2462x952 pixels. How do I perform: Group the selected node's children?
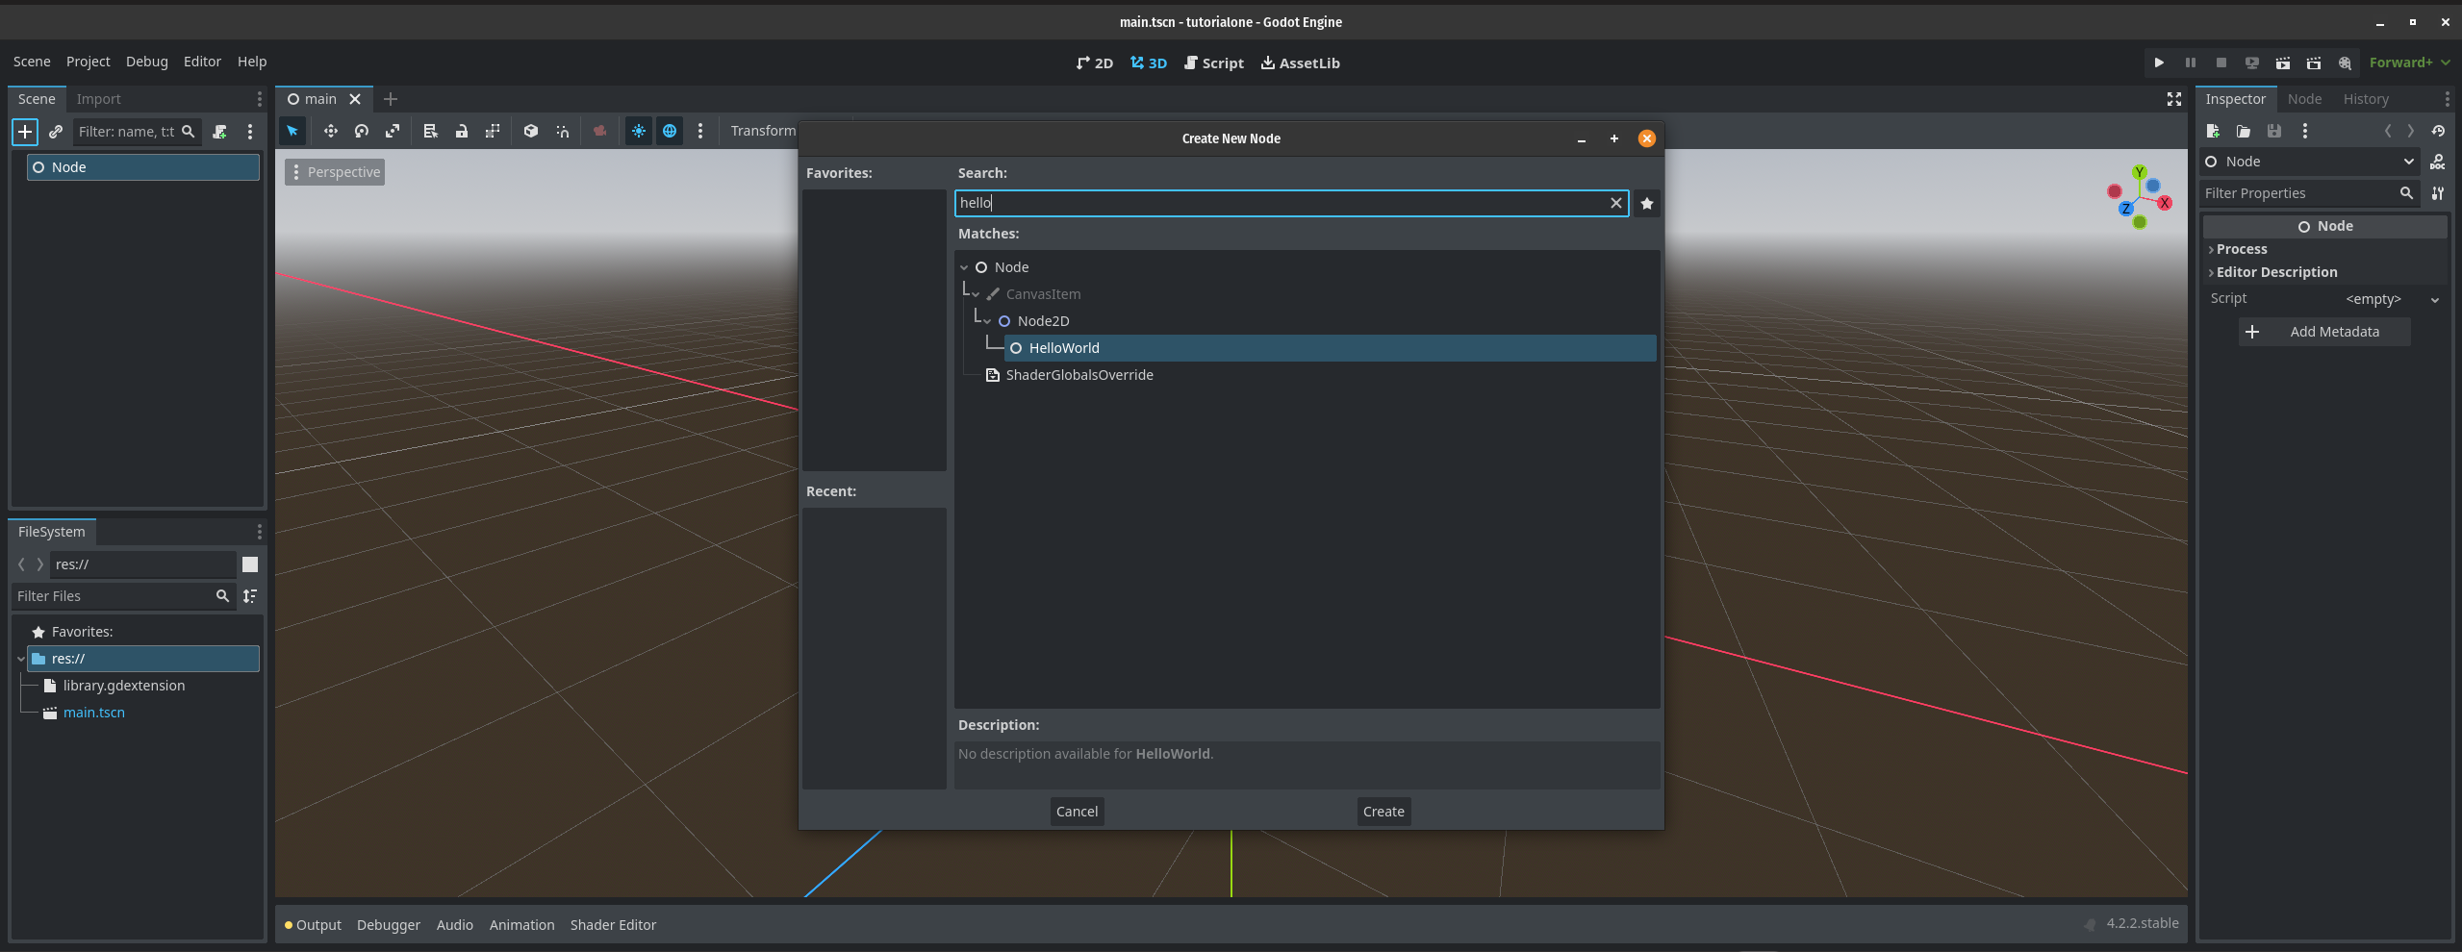[x=493, y=131]
